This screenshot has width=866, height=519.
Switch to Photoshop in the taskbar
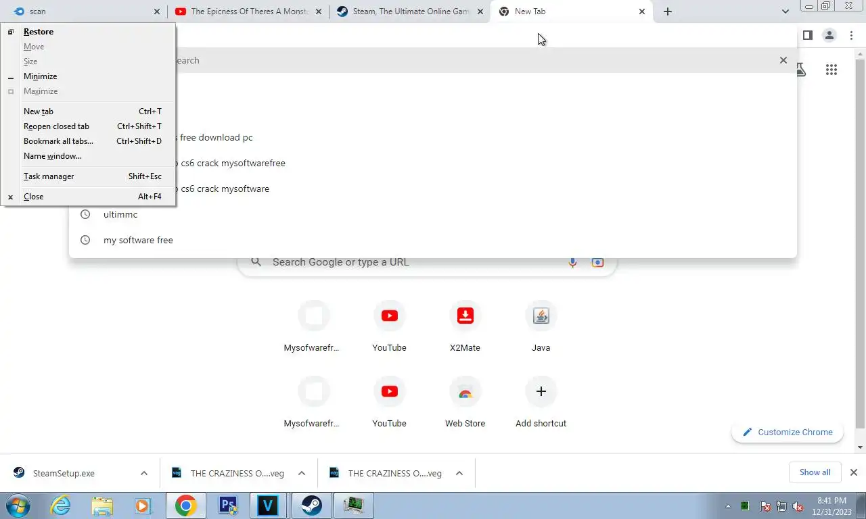227,505
